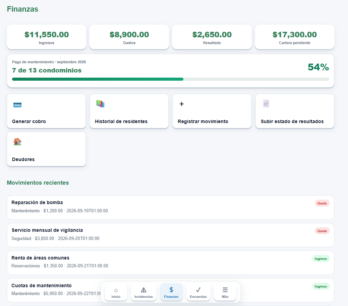The image size is (348, 306).
Task: Click the $2,650.00 Resultado card
Action: (x=212, y=37)
